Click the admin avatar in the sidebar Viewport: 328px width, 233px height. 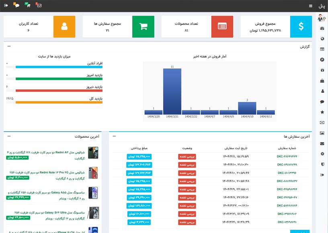pyautogui.click(x=322, y=18)
